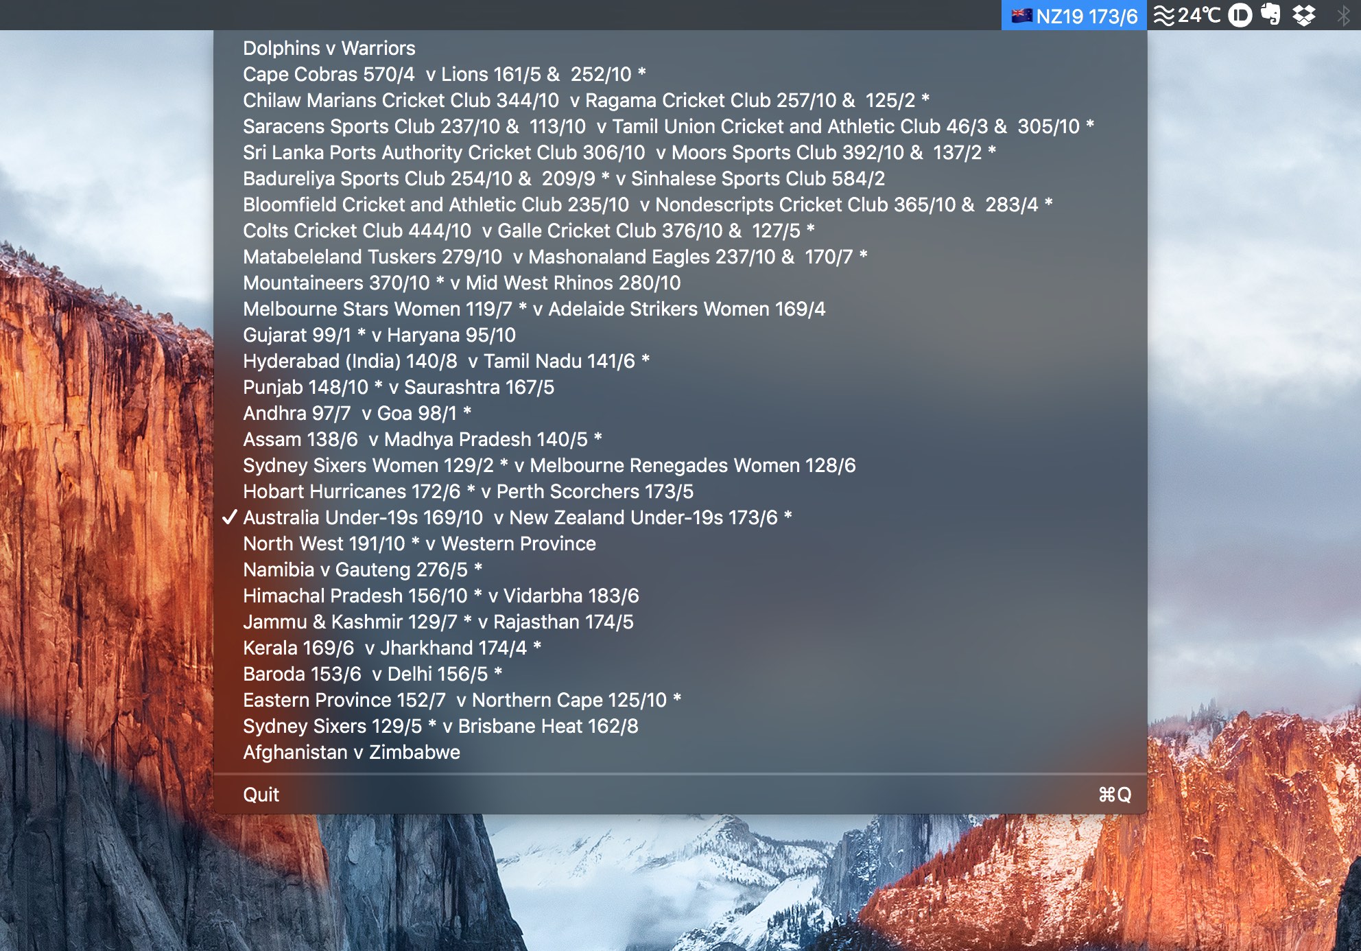
Task: Pick Colts Cricket Club v Galle Cricket Club
Action: 528,231
